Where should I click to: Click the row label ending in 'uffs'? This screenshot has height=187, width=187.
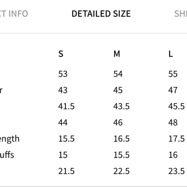coord(7,155)
